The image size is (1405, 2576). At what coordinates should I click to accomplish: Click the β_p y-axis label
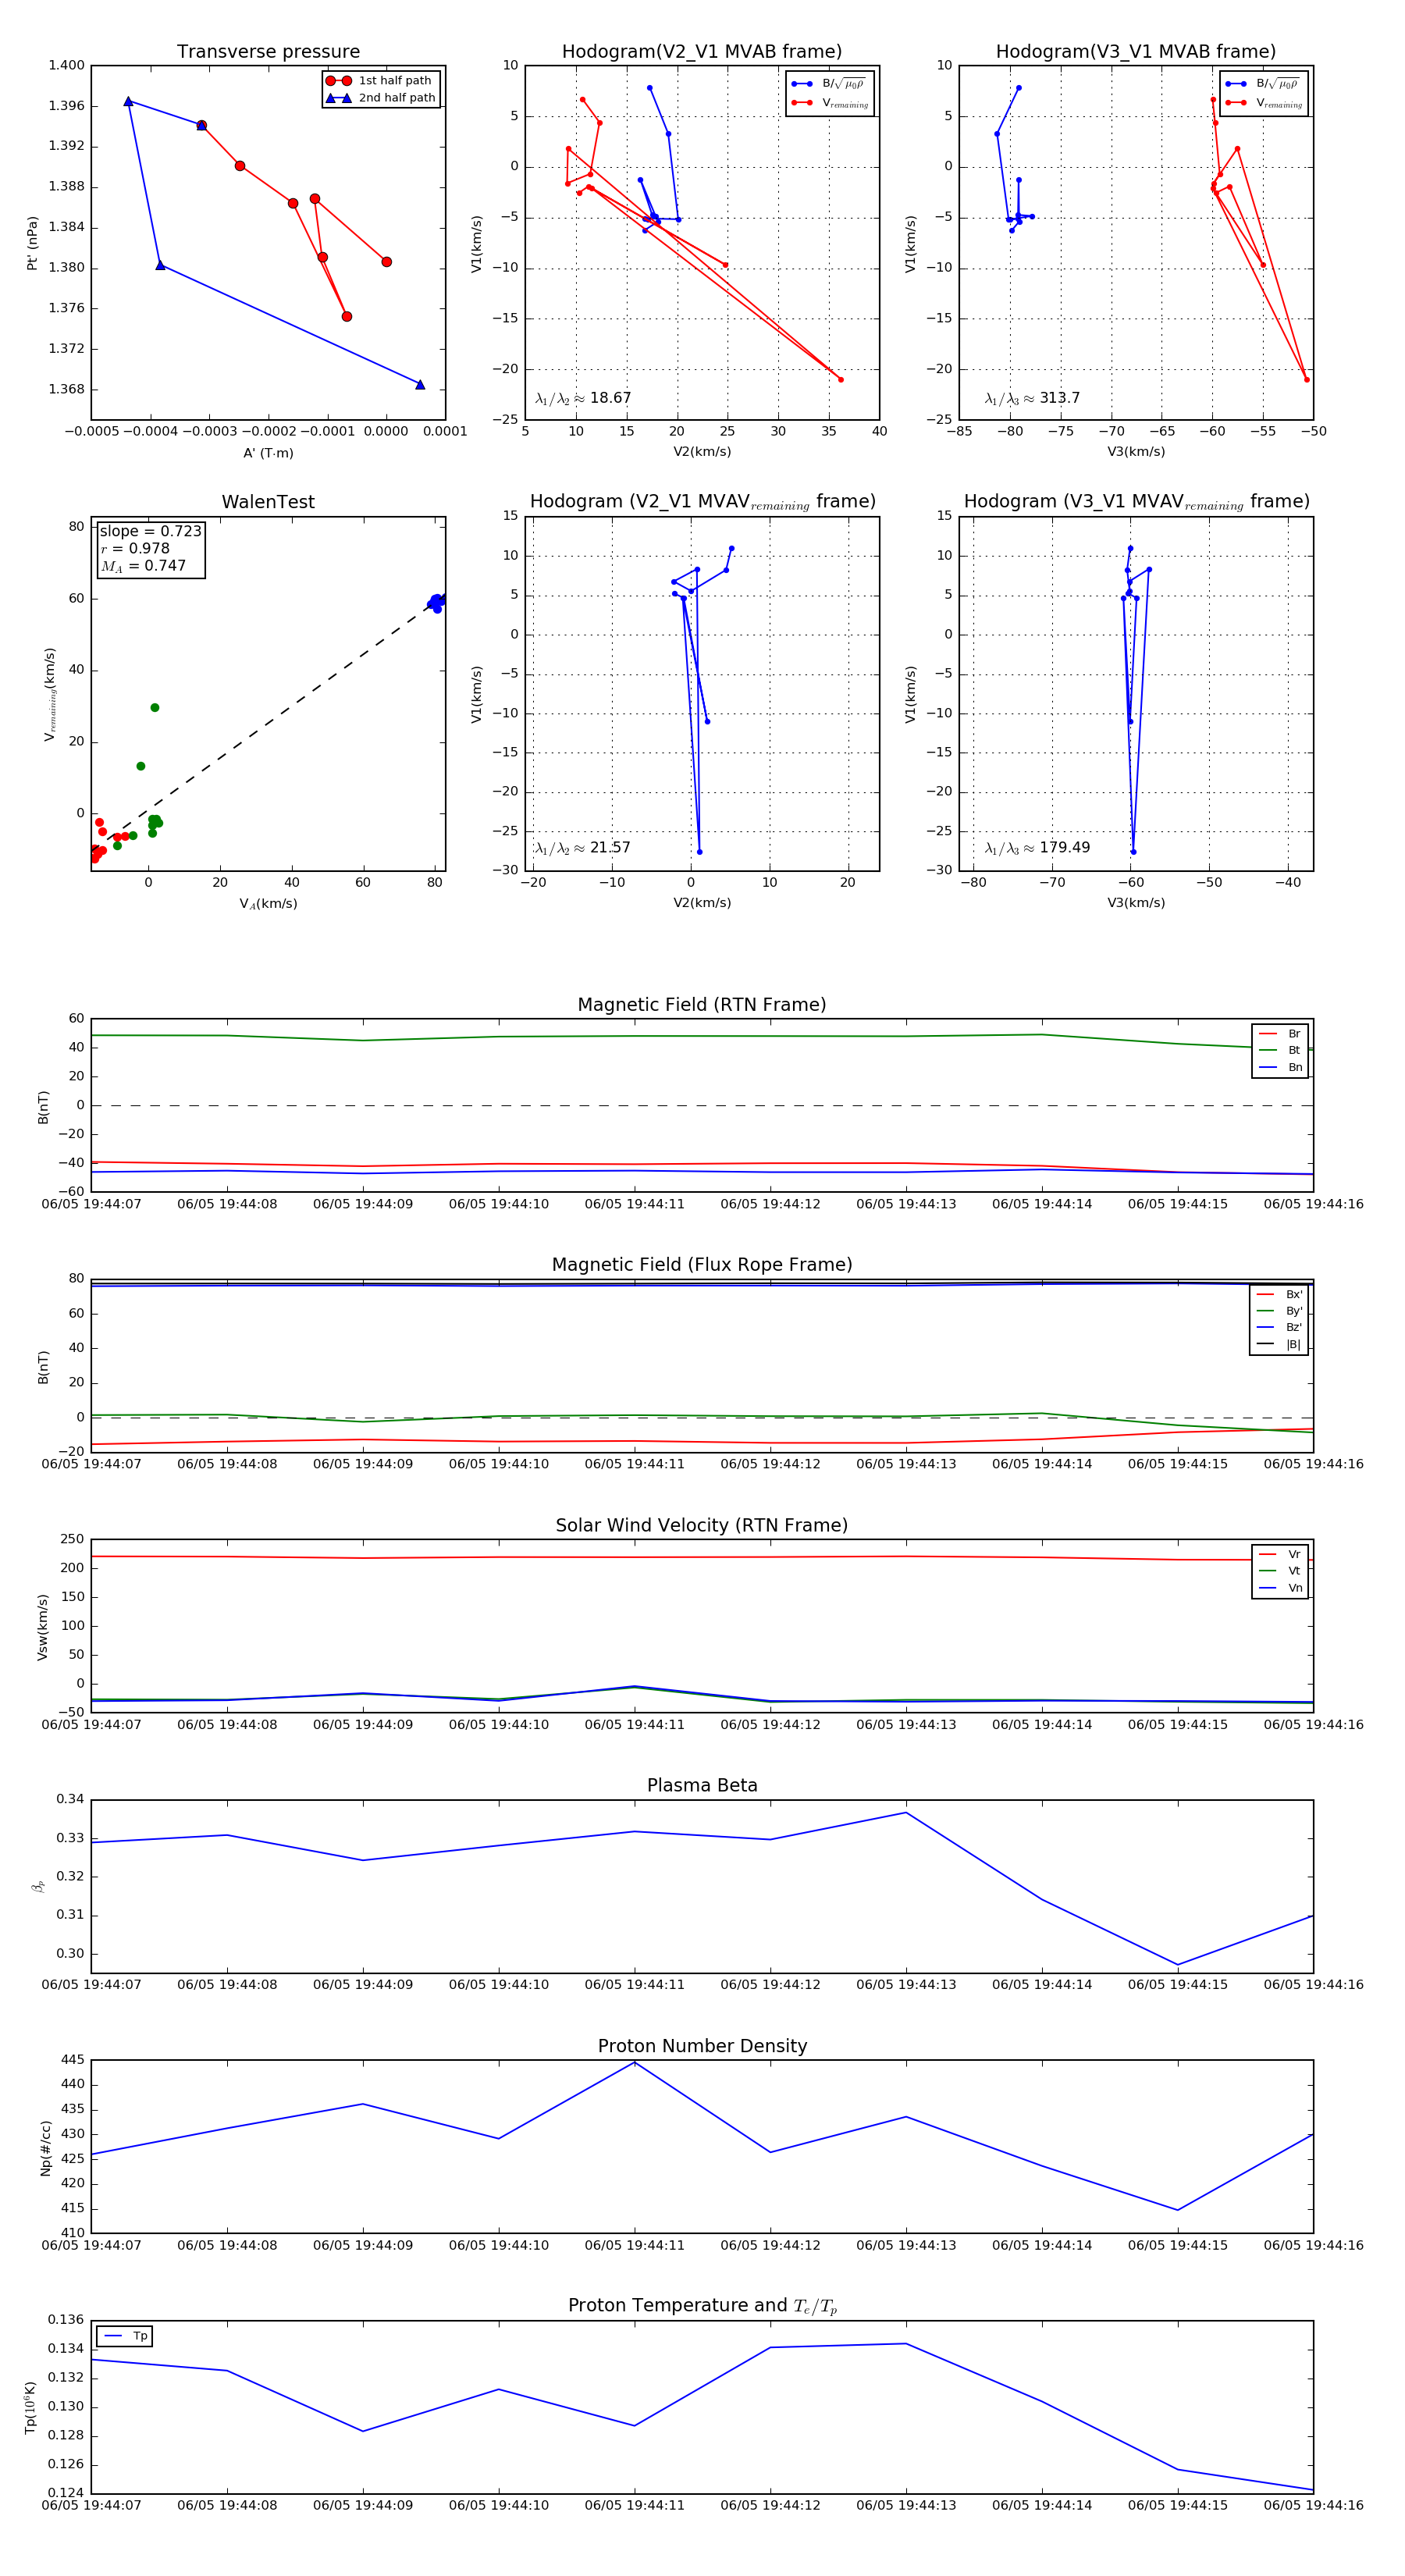click(38, 1886)
